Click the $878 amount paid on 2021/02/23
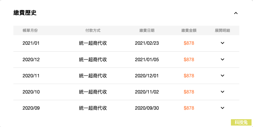The height and width of the screenshot is (127, 253). [189, 43]
